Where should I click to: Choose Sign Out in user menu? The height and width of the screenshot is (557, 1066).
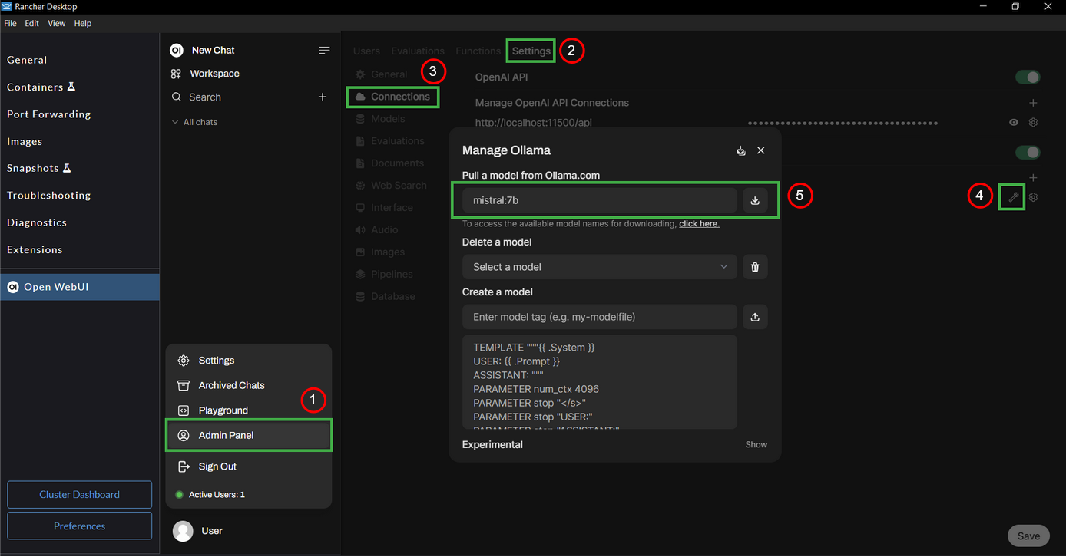coord(249,466)
